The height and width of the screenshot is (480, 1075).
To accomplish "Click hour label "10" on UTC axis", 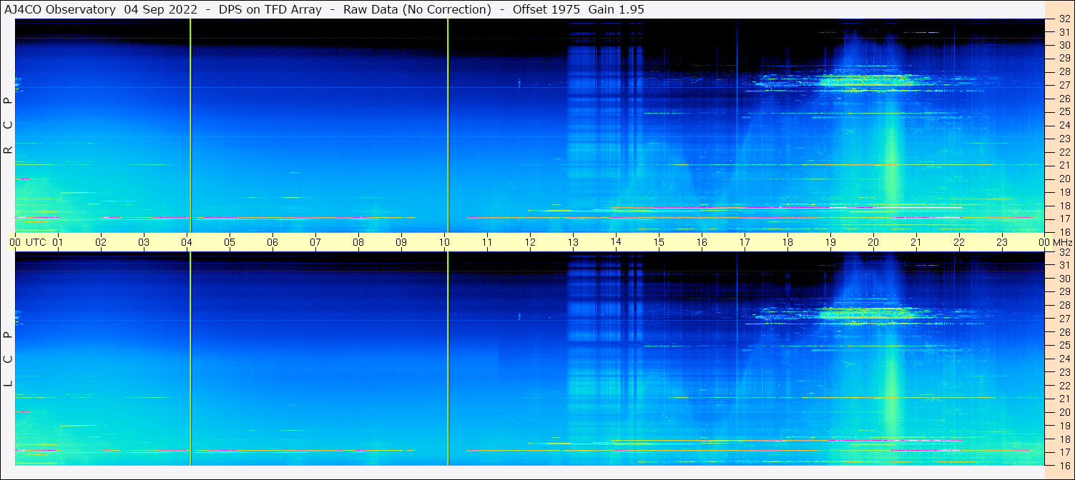I will point(444,242).
